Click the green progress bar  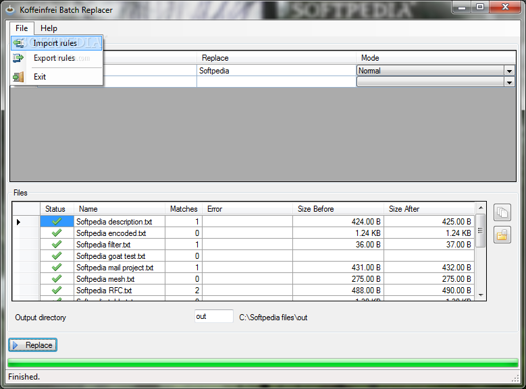[263, 363]
